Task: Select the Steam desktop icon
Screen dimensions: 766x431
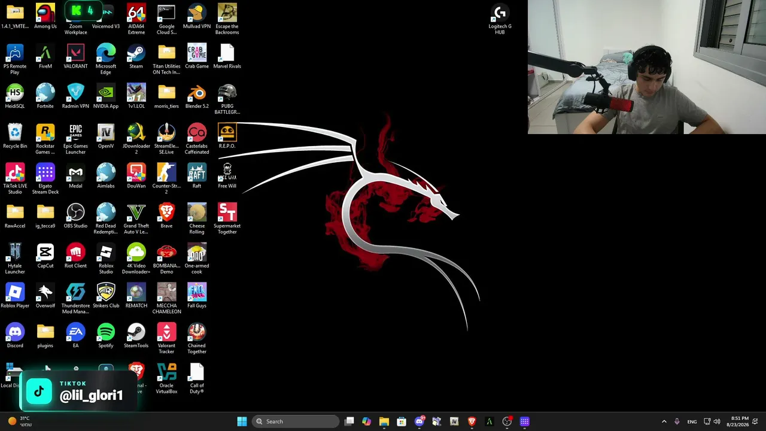Action: [x=136, y=56]
